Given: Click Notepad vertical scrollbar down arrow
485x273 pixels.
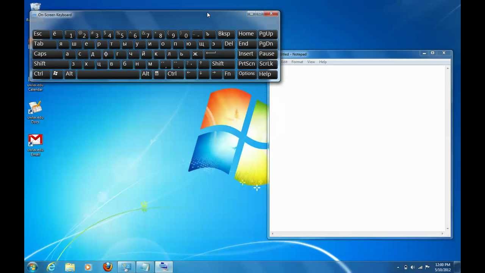Looking at the screenshot, I should point(448,228).
